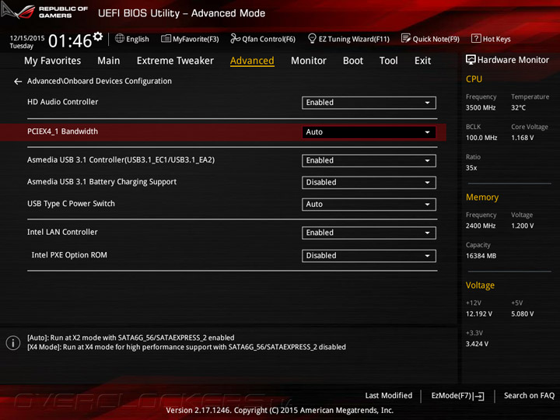Click the Qfan Control fan icon
The height and width of the screenshot is (420, 560).
click(x=235, y=38)
